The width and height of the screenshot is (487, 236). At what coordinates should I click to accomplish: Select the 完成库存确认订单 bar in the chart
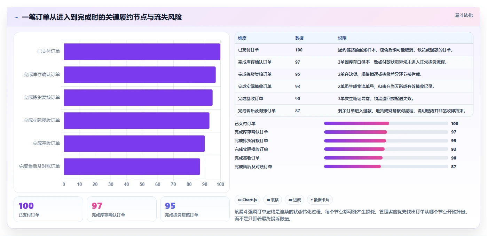(x=140, y=74)
